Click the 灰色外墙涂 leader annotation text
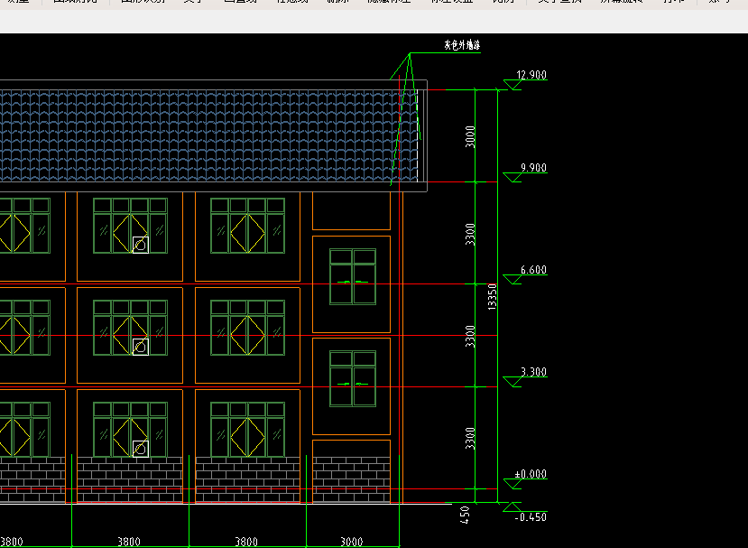This screenshot has height=548, width=748. coord(462,45)
